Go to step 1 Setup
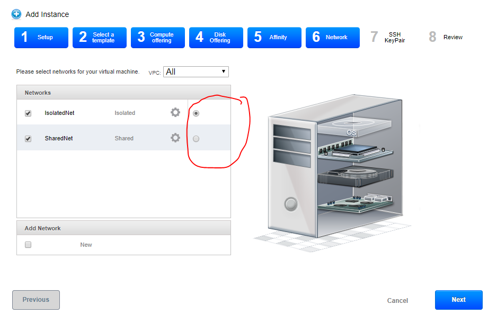Image resolution: width=488 pixels, height=314 pixels. 41,38
